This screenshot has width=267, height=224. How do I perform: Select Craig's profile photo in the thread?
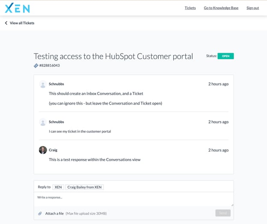click(x=43, y=150)
